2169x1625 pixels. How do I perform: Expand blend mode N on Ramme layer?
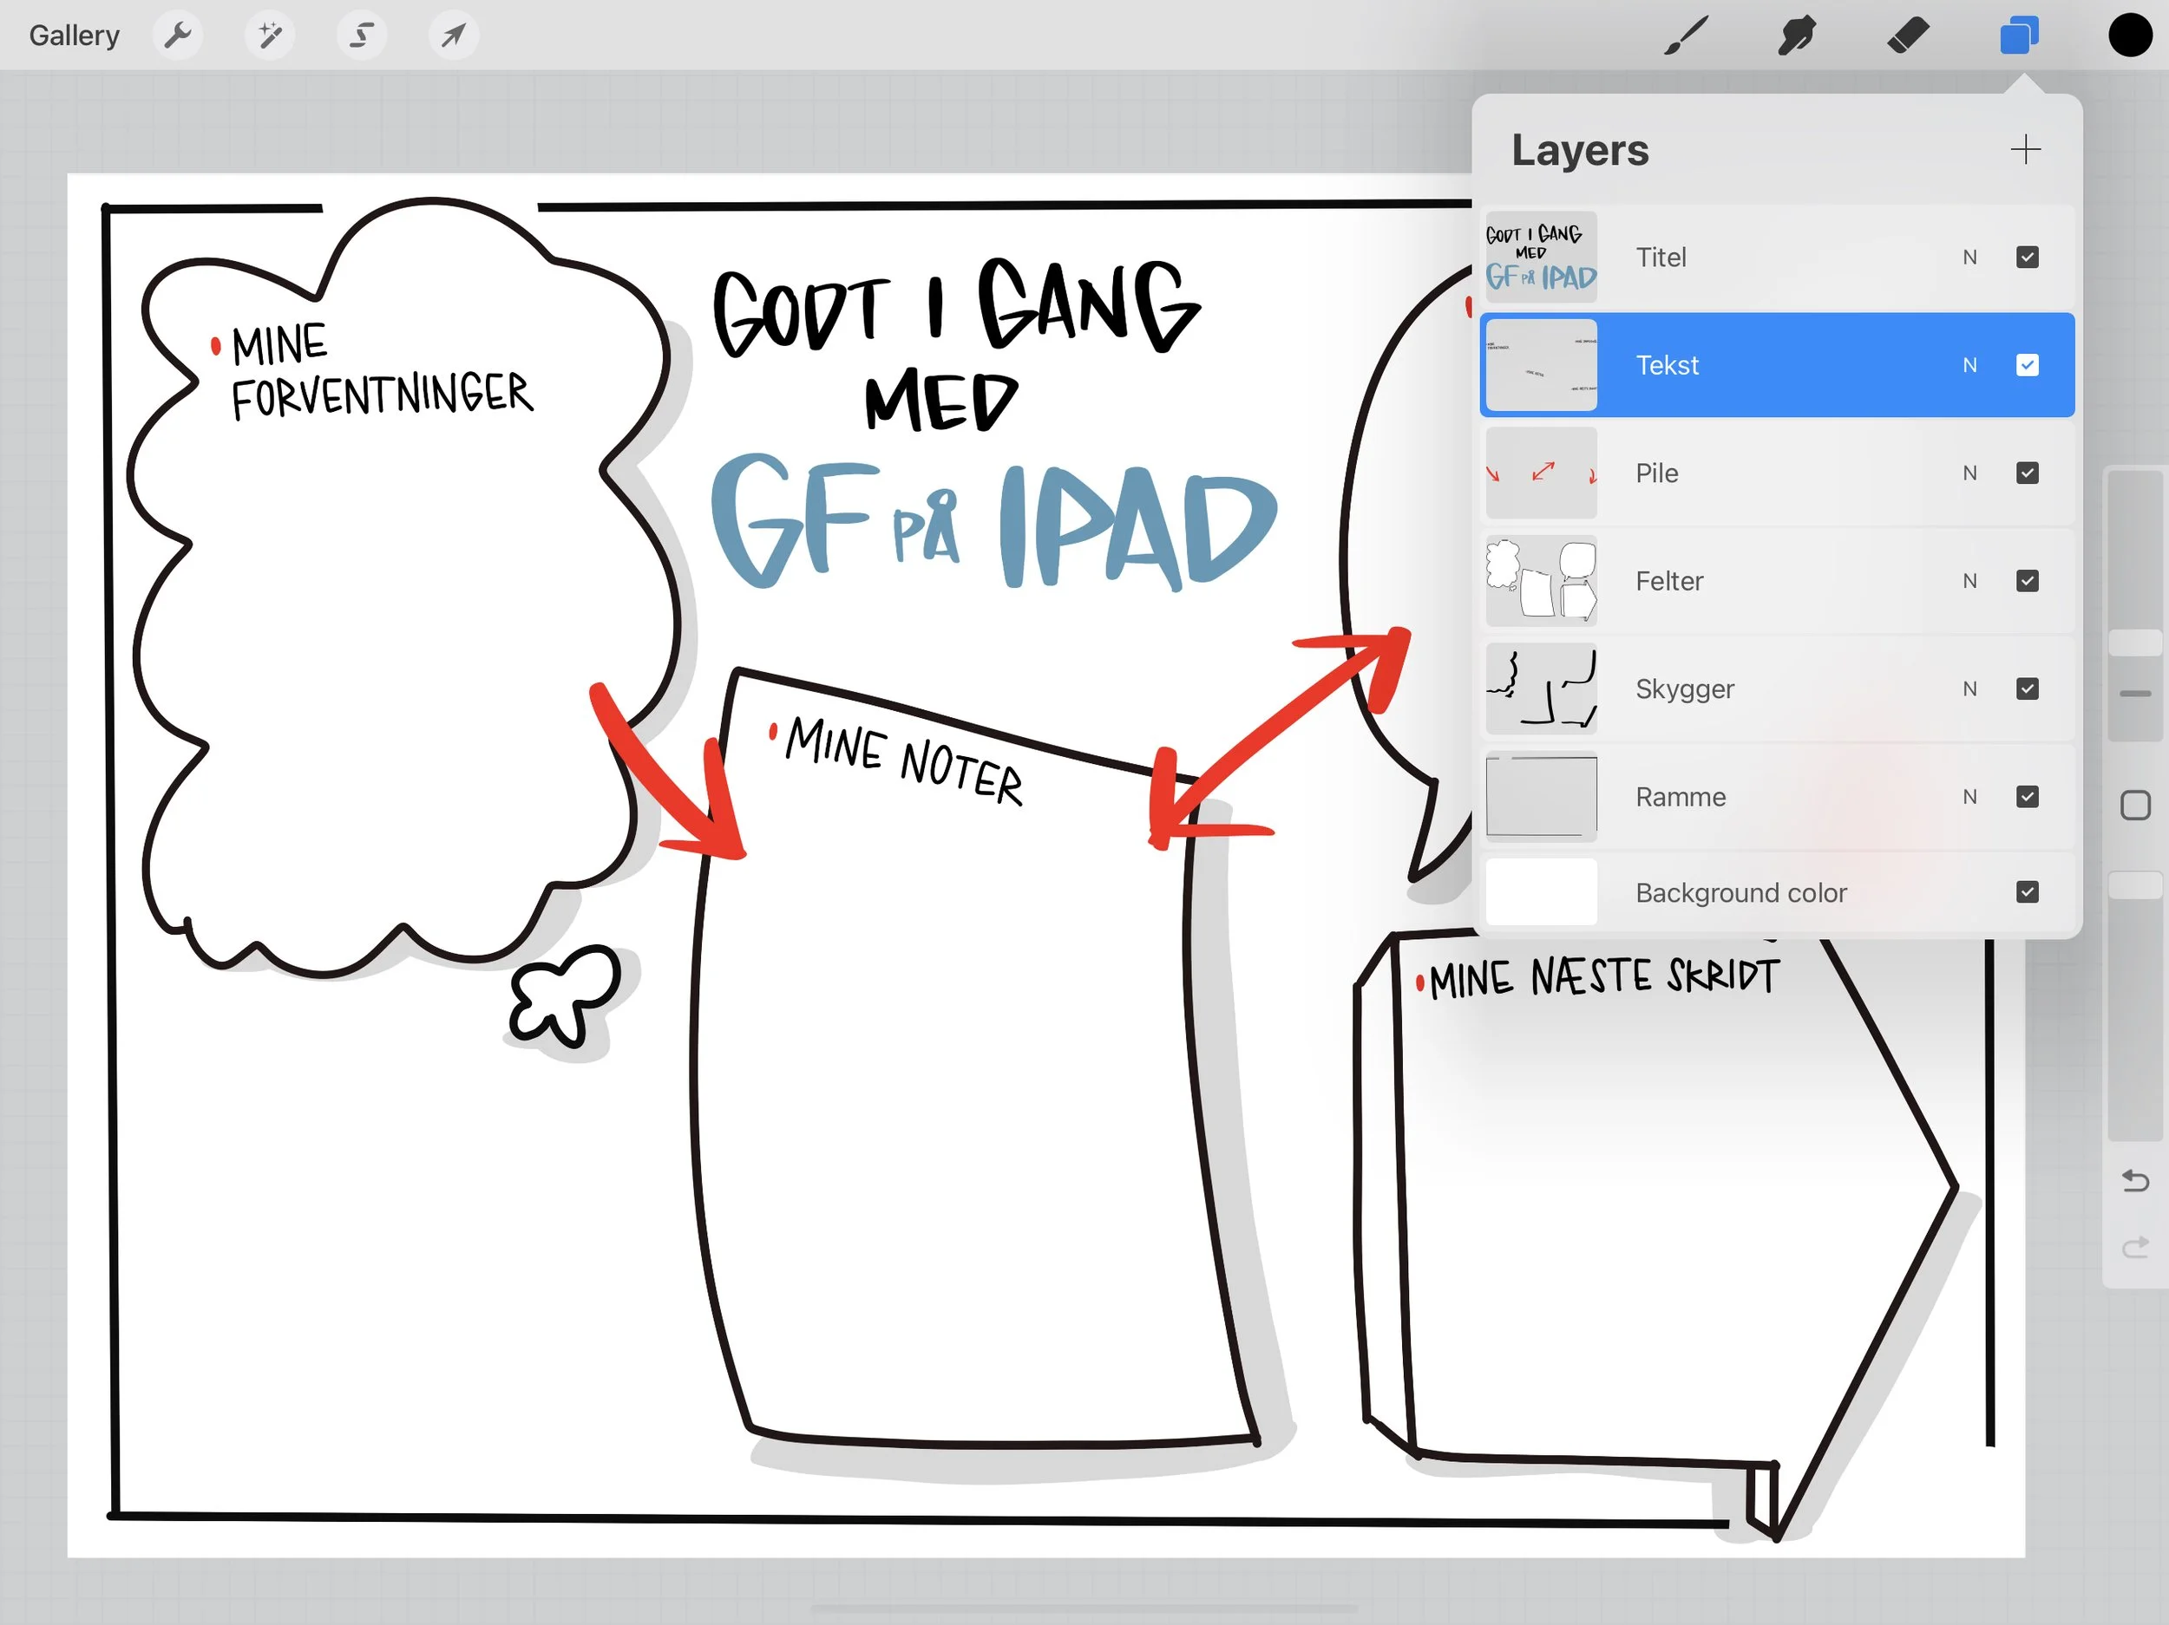click(x=1969, y=797)
